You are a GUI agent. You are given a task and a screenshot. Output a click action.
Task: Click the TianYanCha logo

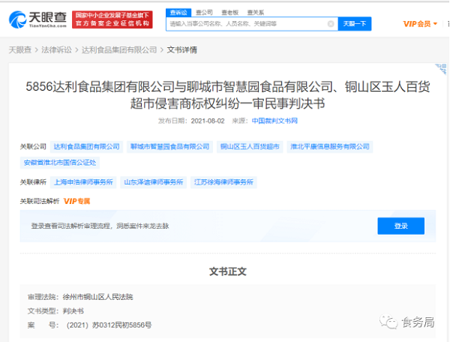click(x=38, y=19)
